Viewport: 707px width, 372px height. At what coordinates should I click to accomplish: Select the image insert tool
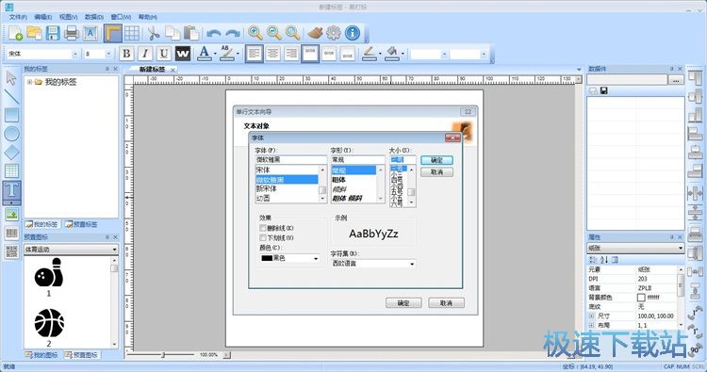coord(11,214)
